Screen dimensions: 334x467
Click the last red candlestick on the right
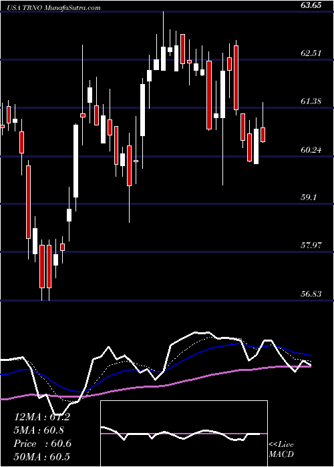click(x=263, y=135)
